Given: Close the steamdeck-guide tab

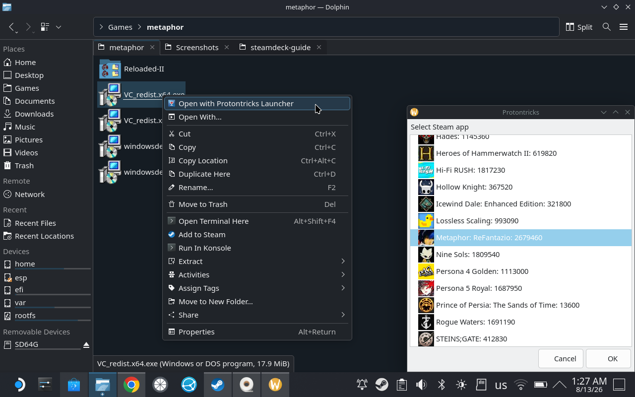Looking at the screenshot, I should (x=319, y=47).
